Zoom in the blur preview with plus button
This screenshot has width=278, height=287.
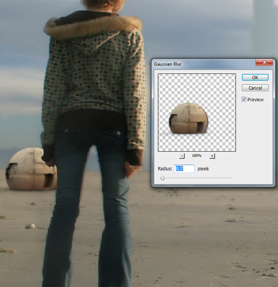tap(212, 156)
